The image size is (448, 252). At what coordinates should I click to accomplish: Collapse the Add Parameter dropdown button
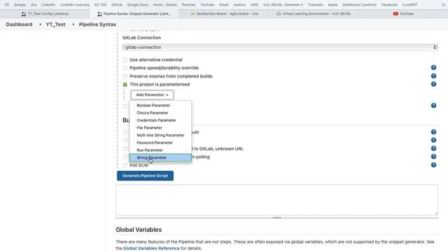click(152, 95)
